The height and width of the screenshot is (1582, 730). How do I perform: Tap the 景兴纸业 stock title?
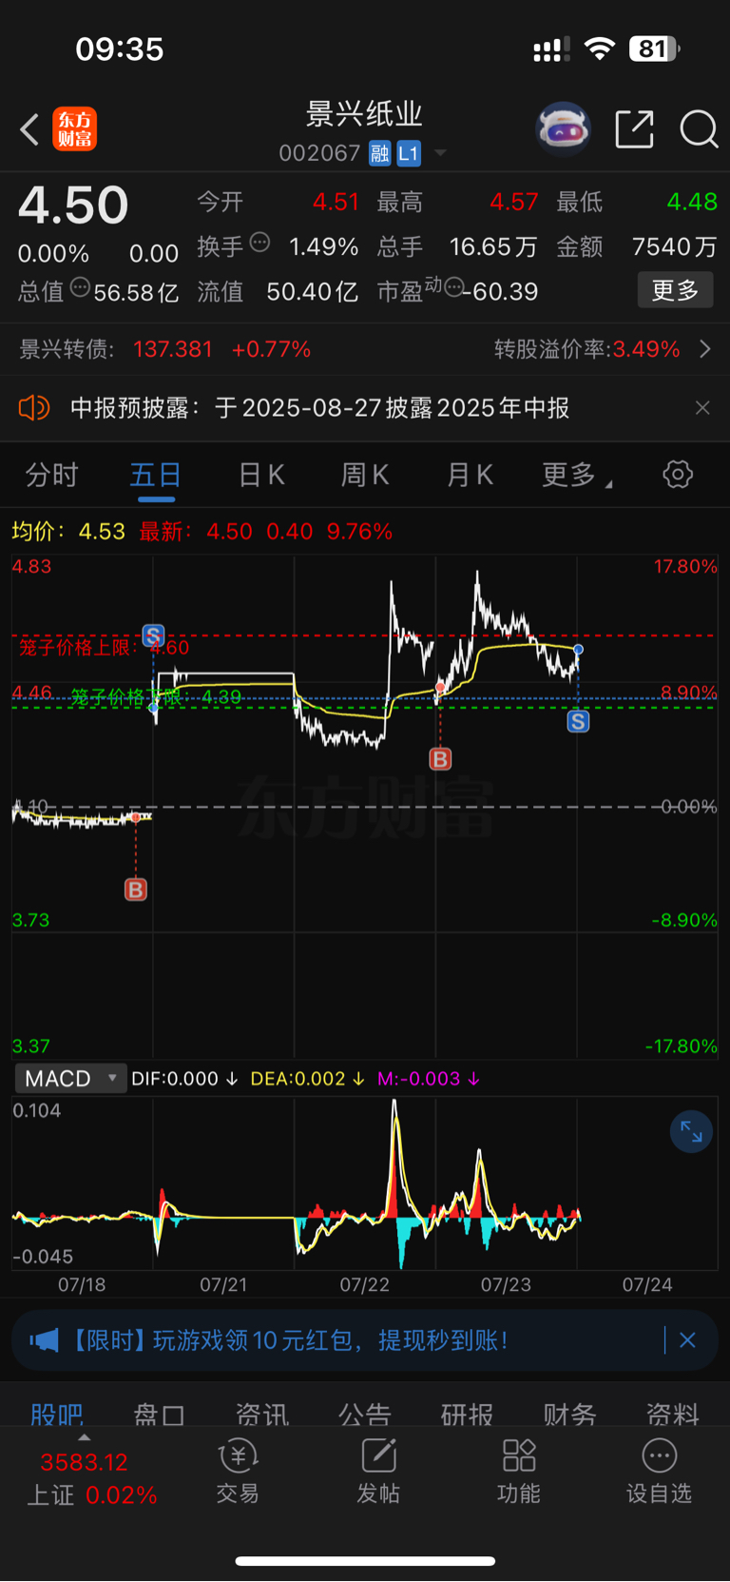[x=364, y=114]
